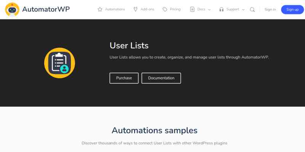Click the AutomatorWP site title text
Screen dimensions: 305x152
tap(46, 9)
